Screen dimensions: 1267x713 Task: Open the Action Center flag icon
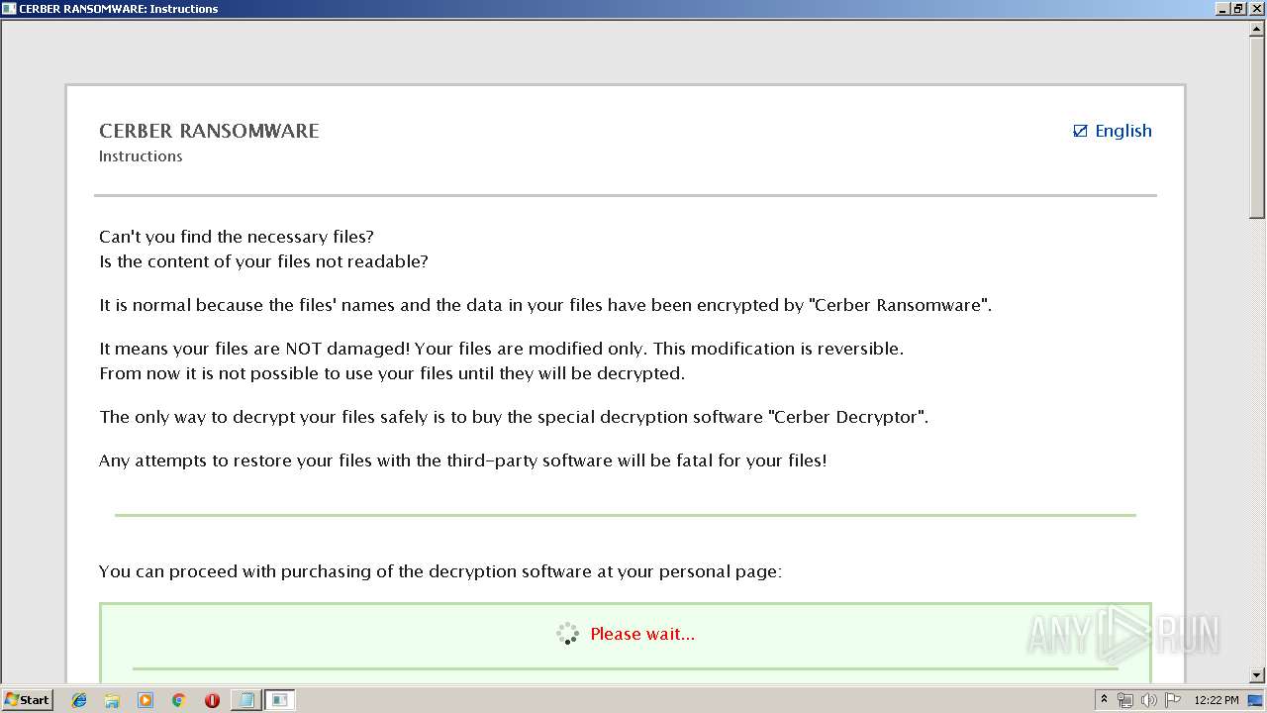point(1173,700)
